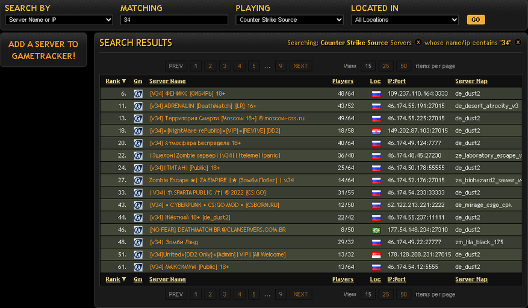
Task: Click game icon in rank 33 row
Action: click(138, 193)
